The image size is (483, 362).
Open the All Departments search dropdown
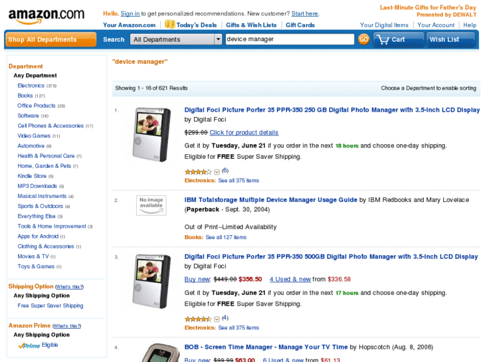(176, 39)
